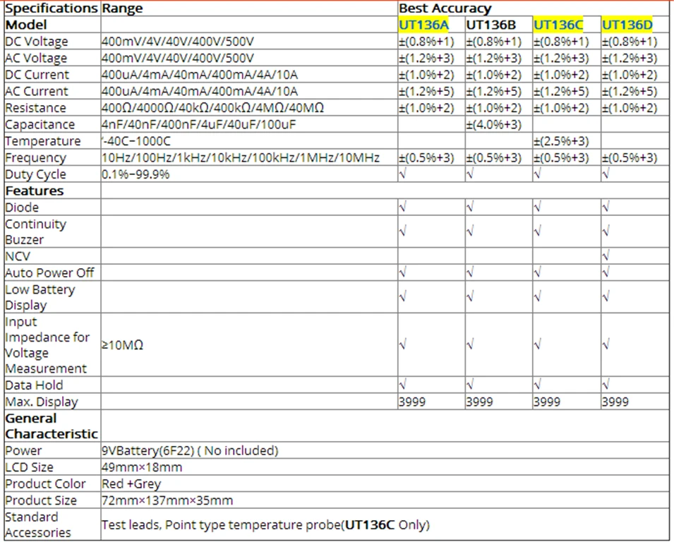Screen dimensions: 674x542
Task: Select the '-40C~1000C' temperature range
Action: pos(136,141)
